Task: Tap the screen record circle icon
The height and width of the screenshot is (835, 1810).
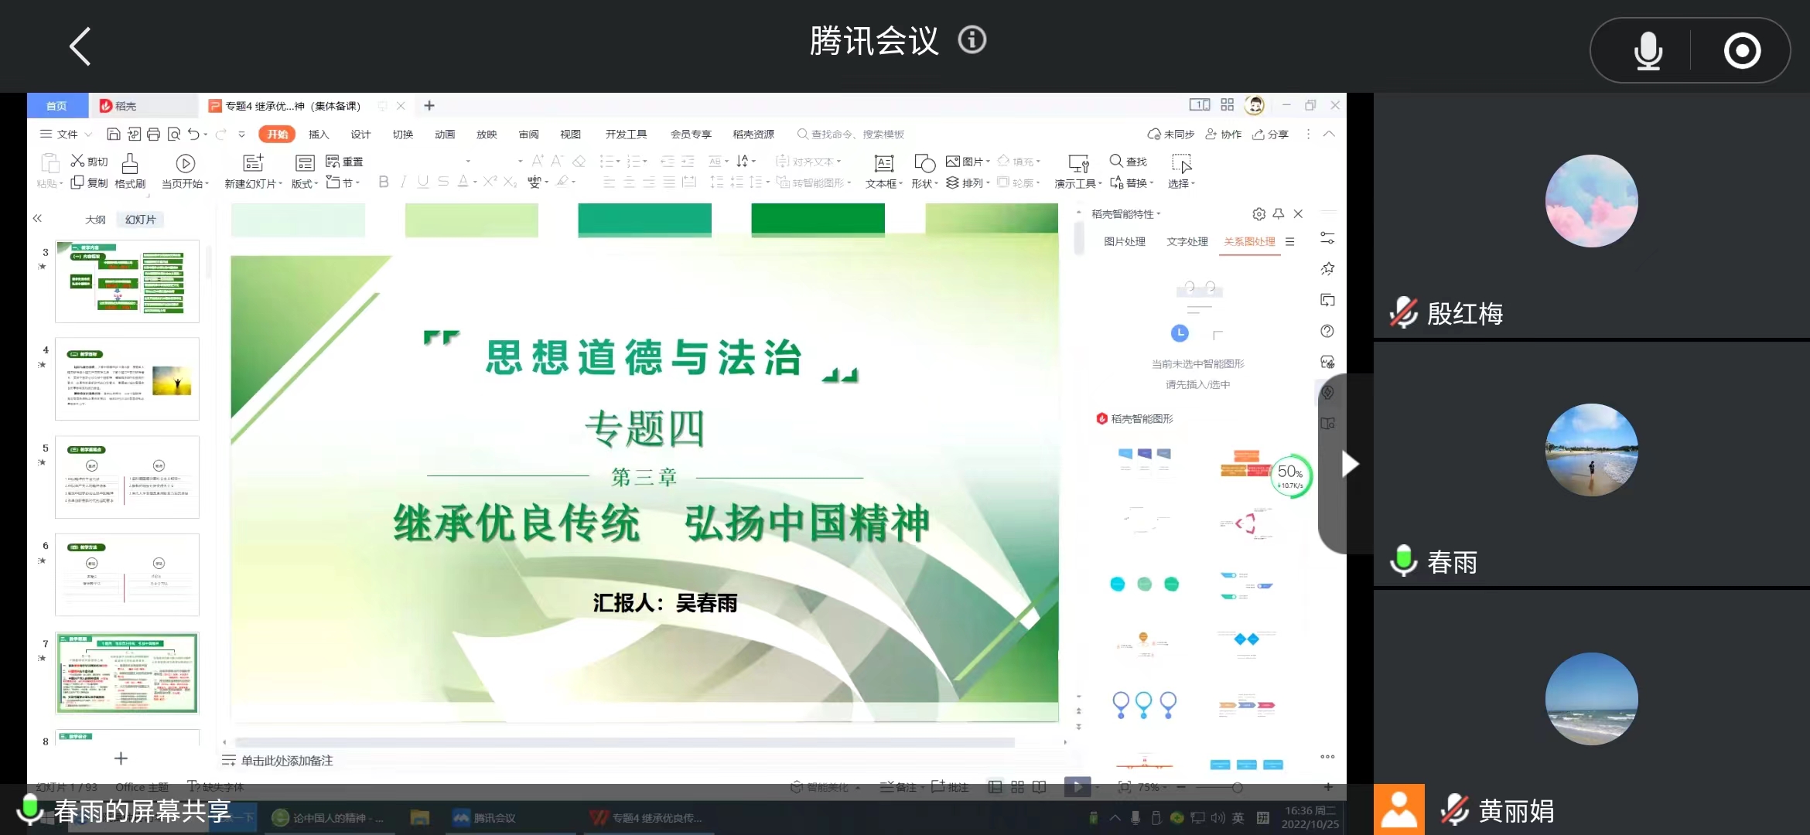Action: [x=1742, y=51]
